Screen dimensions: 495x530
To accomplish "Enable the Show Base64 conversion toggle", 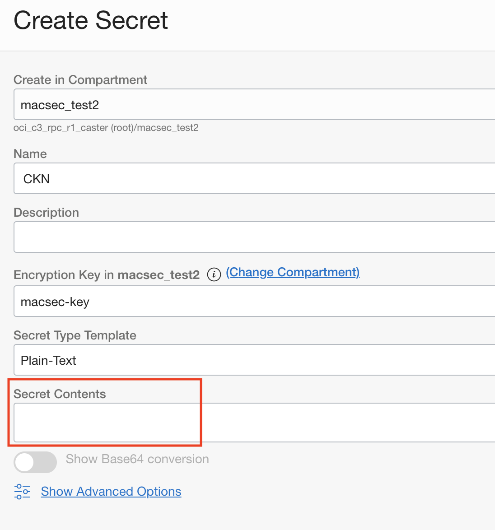I will (x=35, y=462).
